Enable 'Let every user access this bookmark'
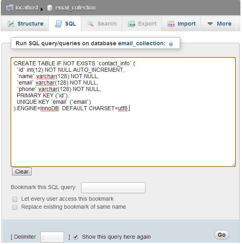Viewport: 242px width, 244px height. [x=15, y=199]
